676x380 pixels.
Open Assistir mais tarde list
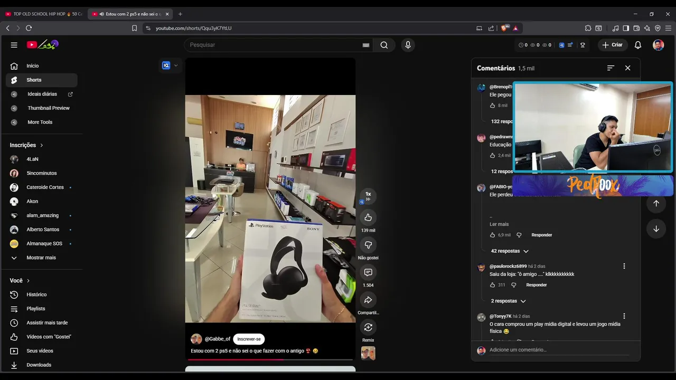pyautogui.click(x=41, y=322)
